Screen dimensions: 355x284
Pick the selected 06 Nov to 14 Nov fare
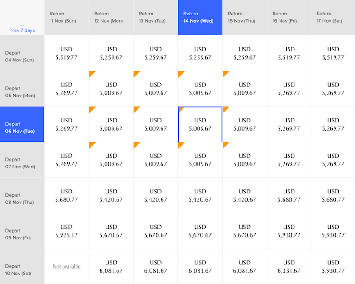point(200,124)
